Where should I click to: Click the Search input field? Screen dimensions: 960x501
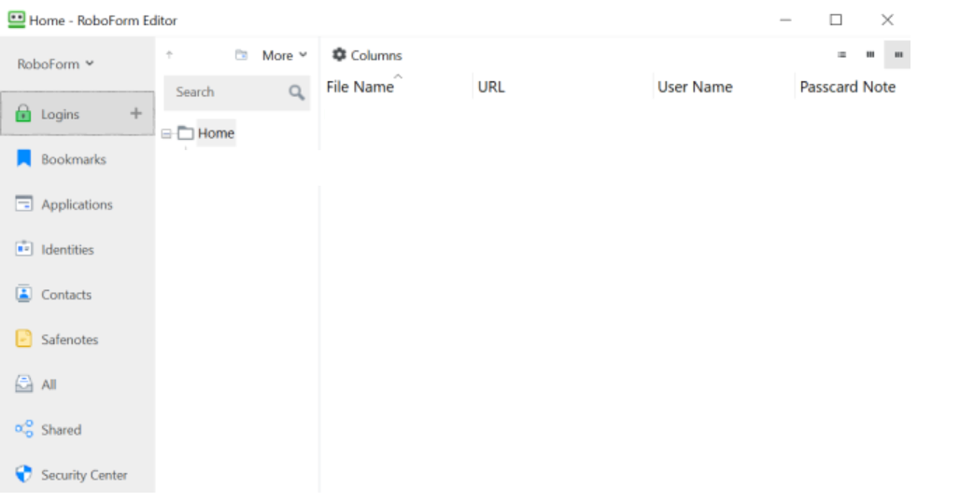(x=237, y=92)
